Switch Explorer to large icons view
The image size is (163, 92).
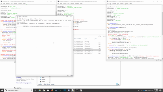coord(119,84)
